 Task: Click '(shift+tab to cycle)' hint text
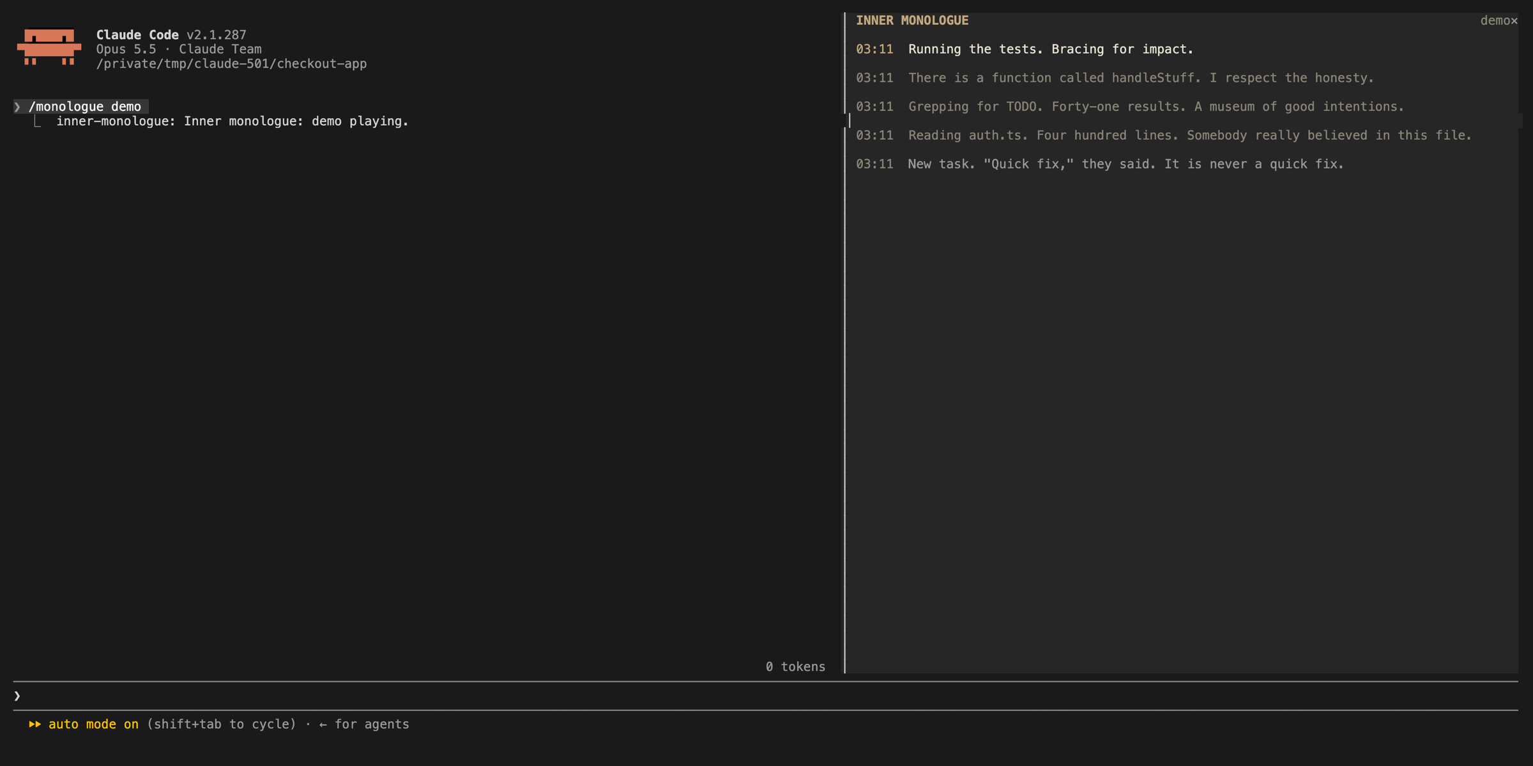(x=222, y=724)
